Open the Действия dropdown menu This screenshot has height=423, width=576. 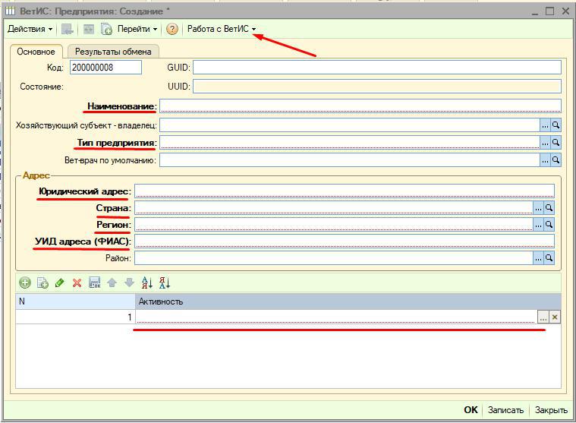pyautogui.click(x=30, y=30)
